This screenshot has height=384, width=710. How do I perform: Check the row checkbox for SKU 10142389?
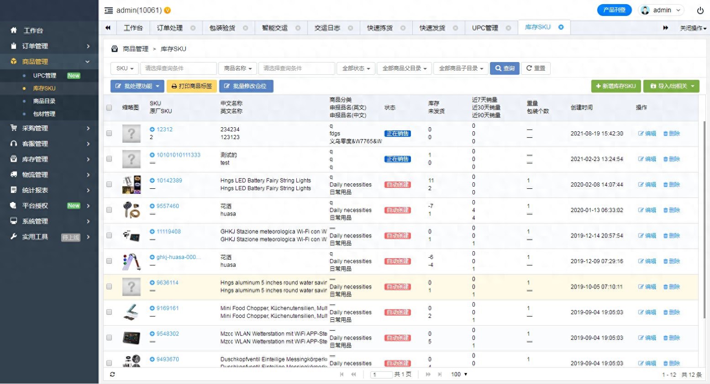click(x=109, y=184)
